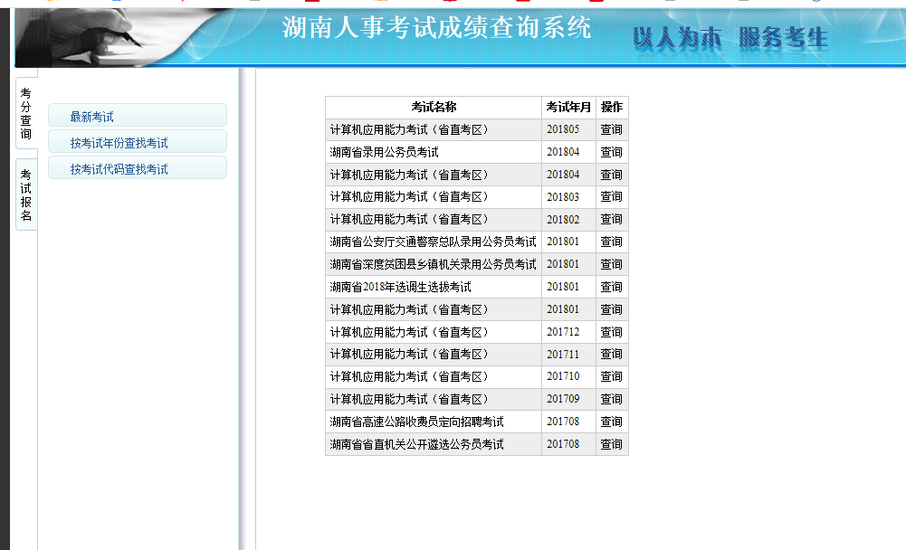Click 查询 for 湖南省2018年选调生选拔考试

(x=612, y=287)
